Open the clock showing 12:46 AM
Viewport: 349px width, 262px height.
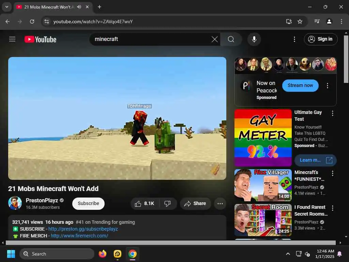pyautogui.click(x=325, y=254)
